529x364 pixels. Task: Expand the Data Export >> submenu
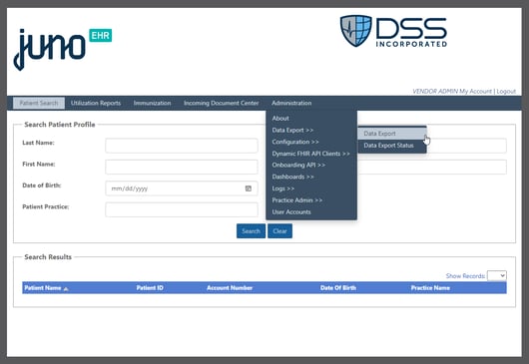click(292, 130)
